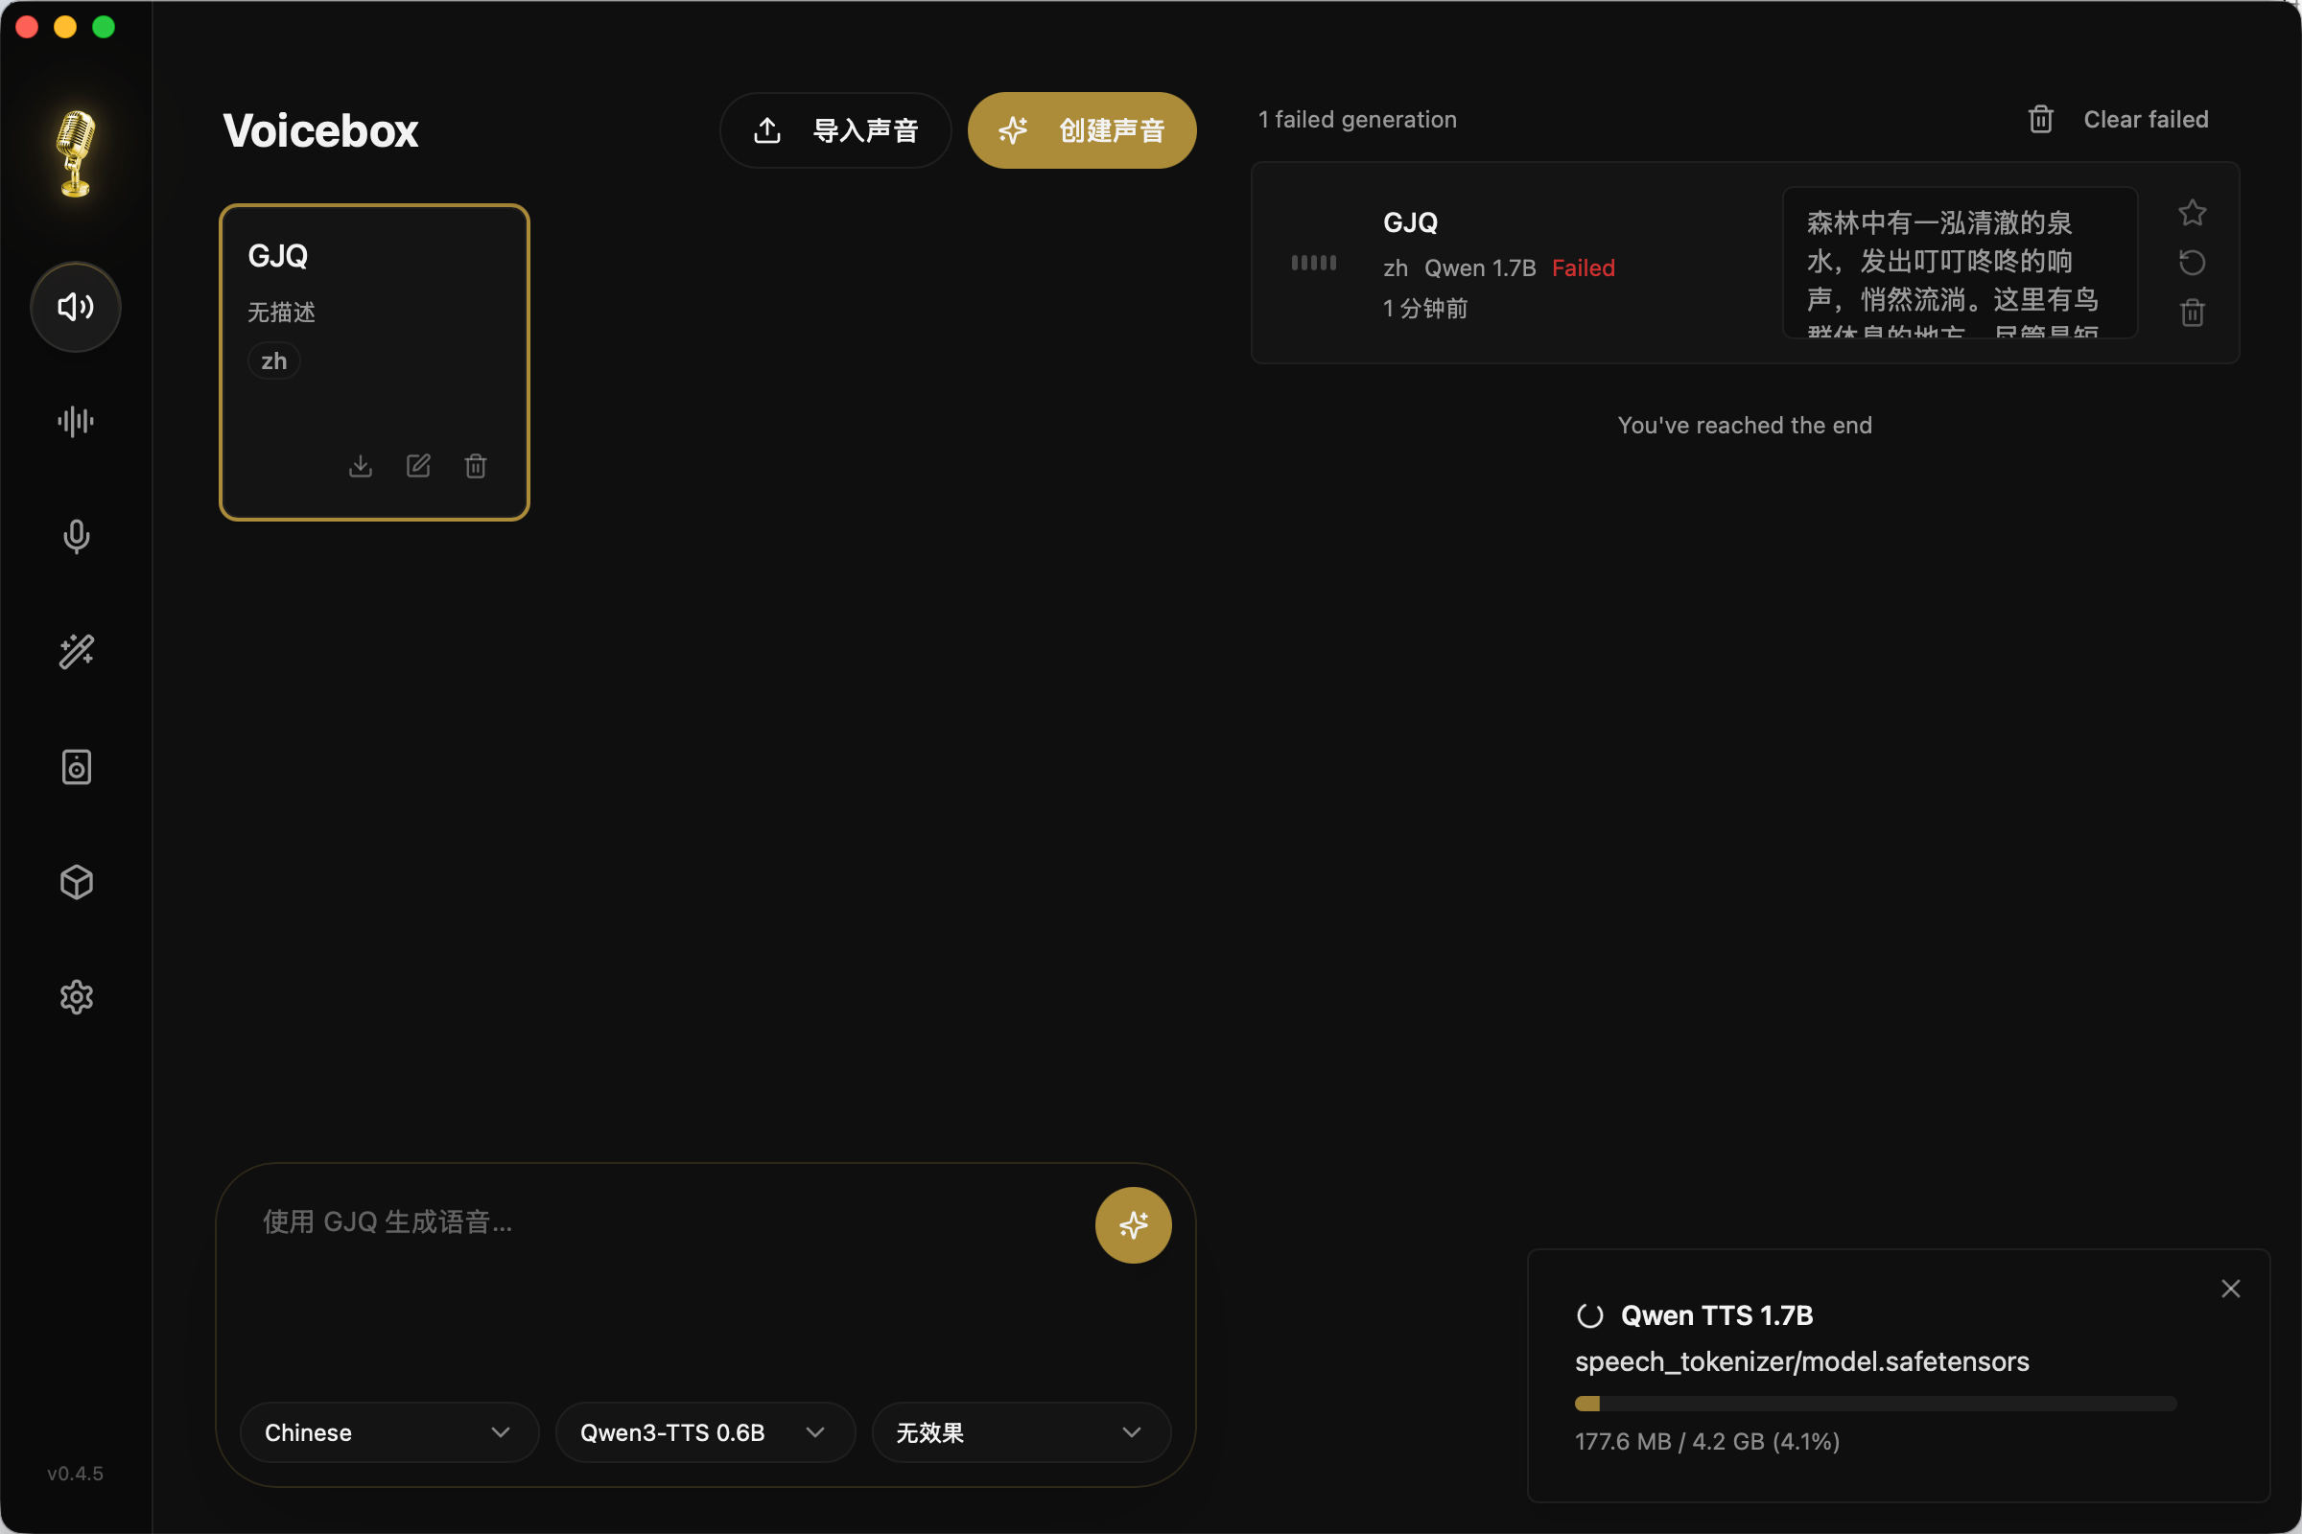Open the Chinese language dropdown
The width and height of the screenshot is (2302, 1534).
(388, 1432)
